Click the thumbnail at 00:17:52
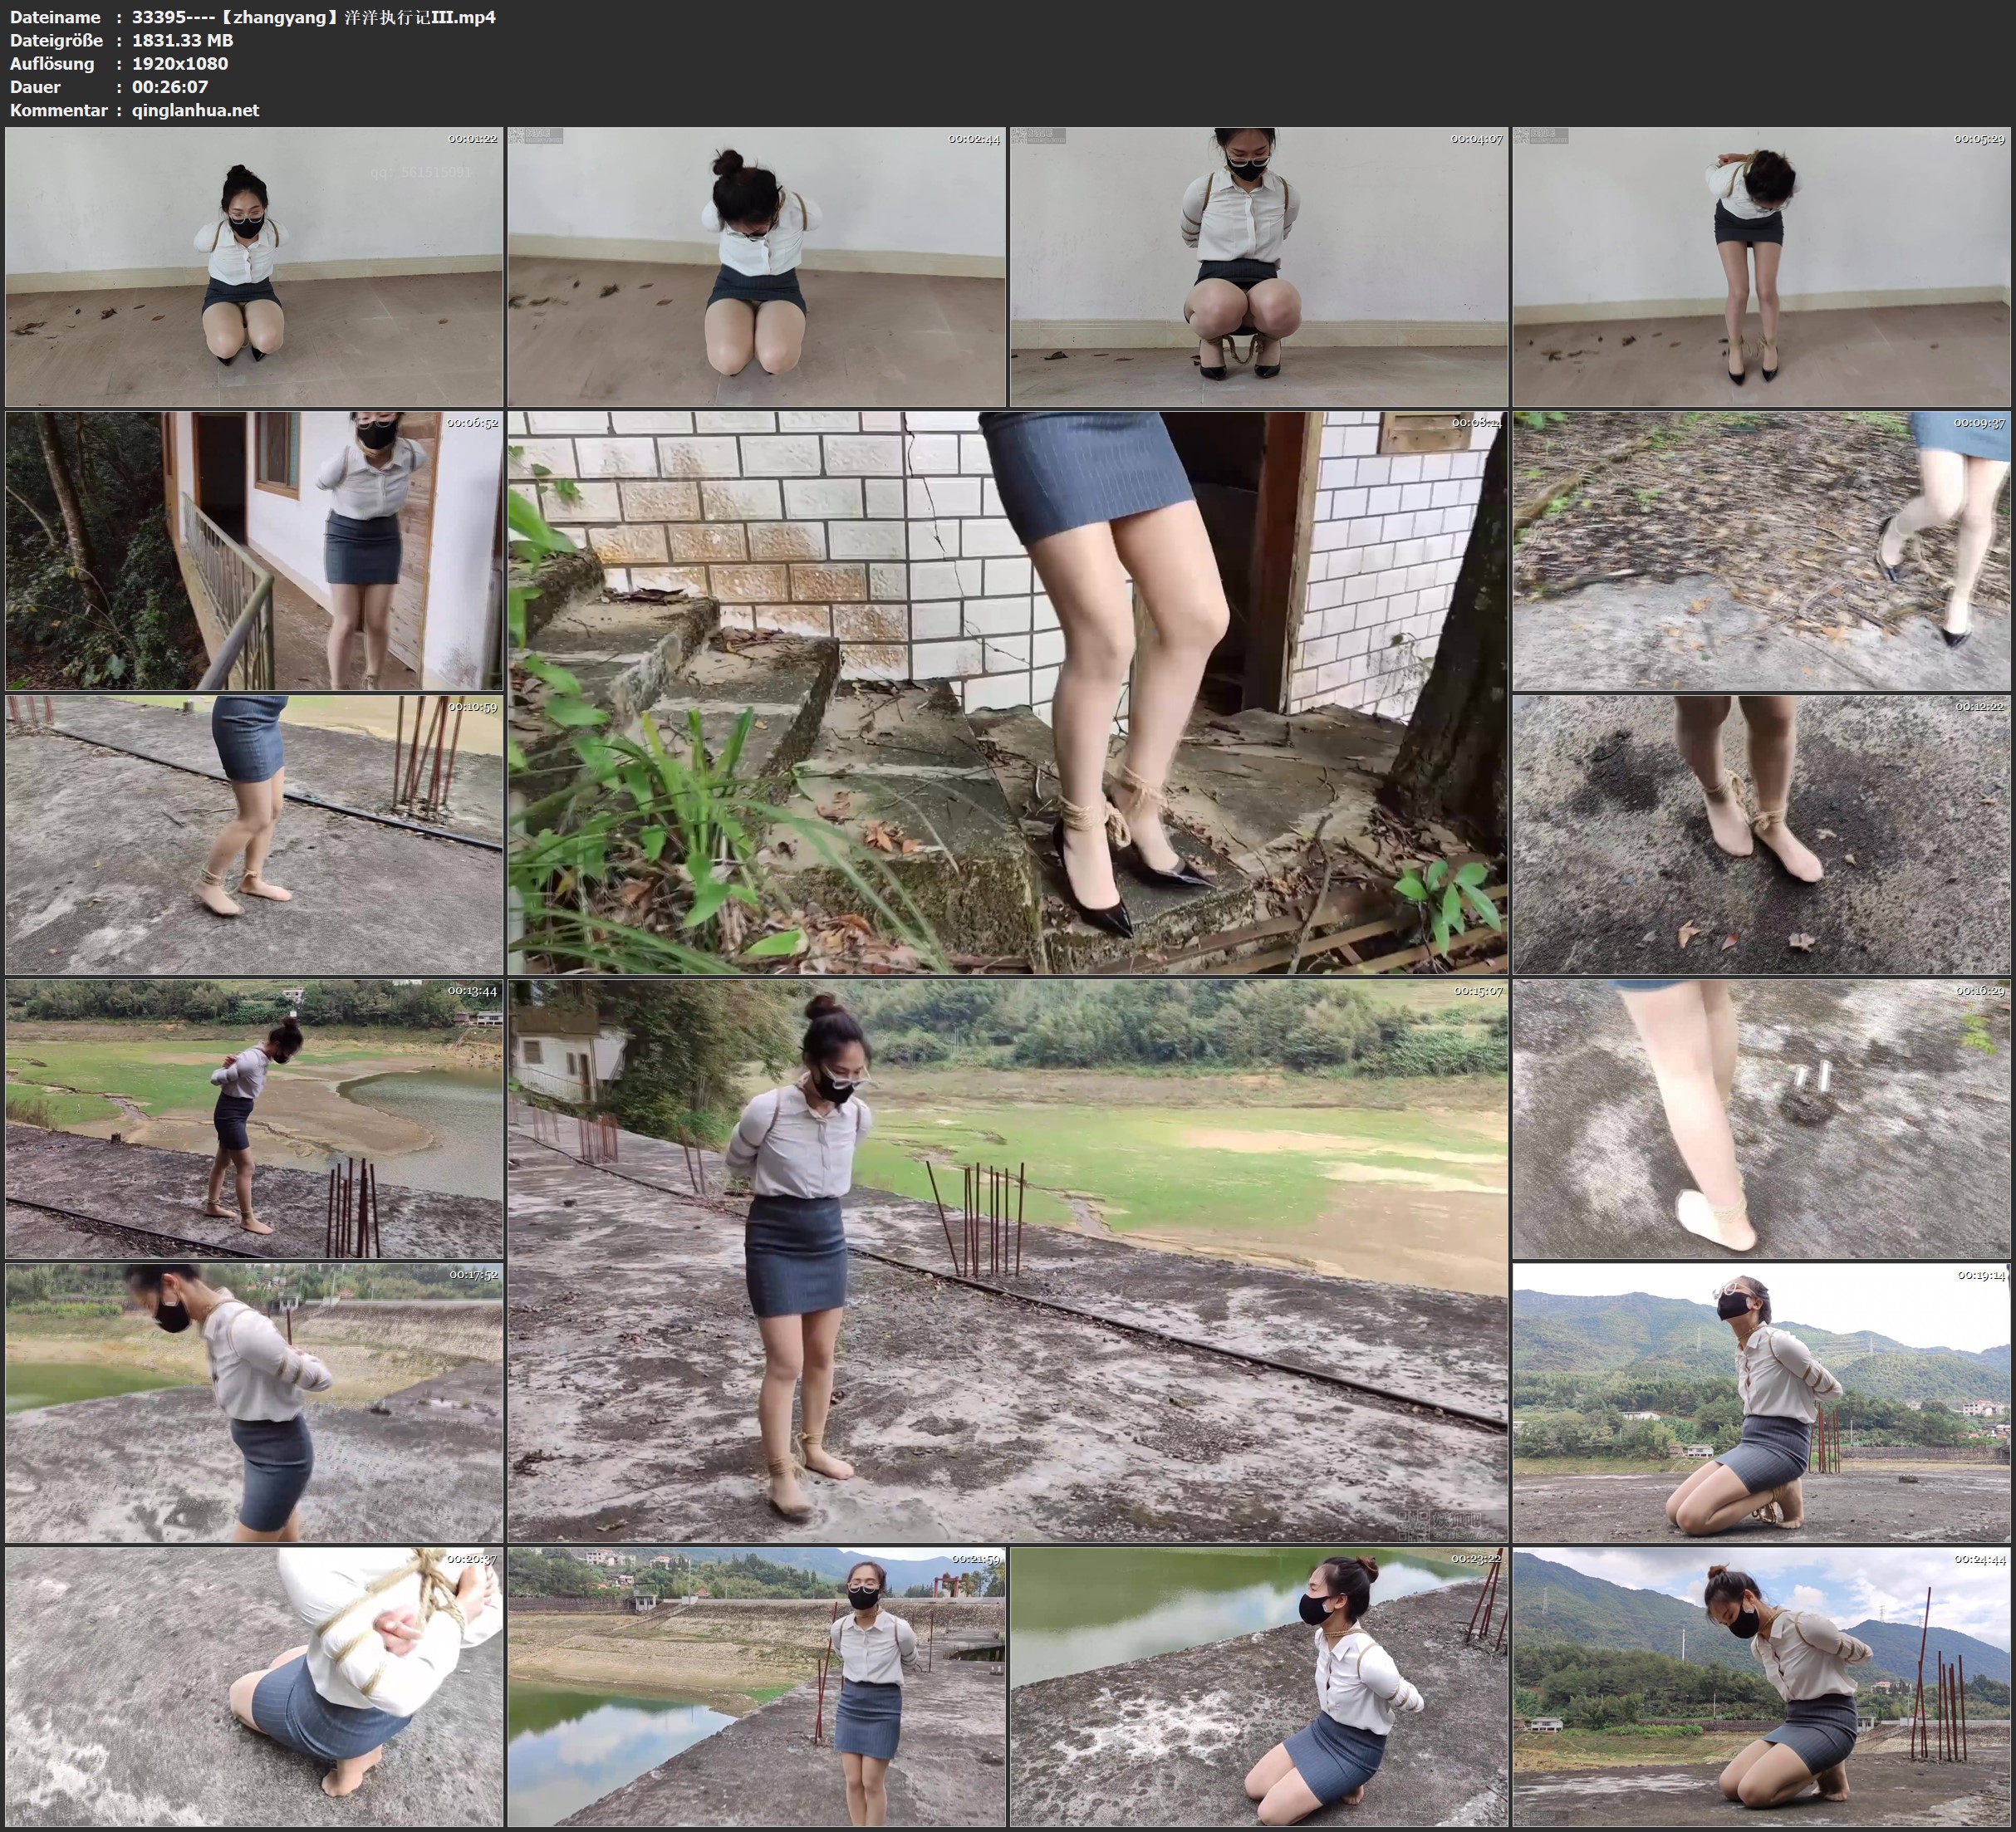The image size is (2016, 1832). click(254, 1402)
